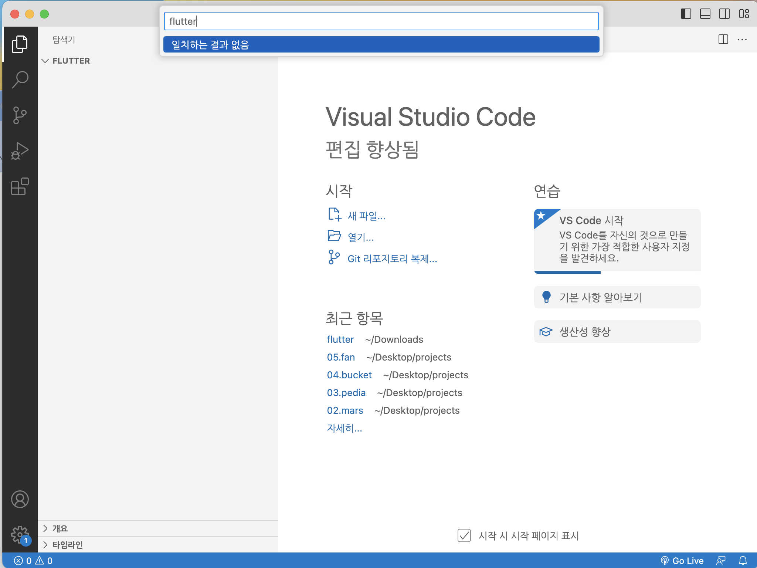
Task: Open notifications bell in status bar
Action: coord(743,561)
